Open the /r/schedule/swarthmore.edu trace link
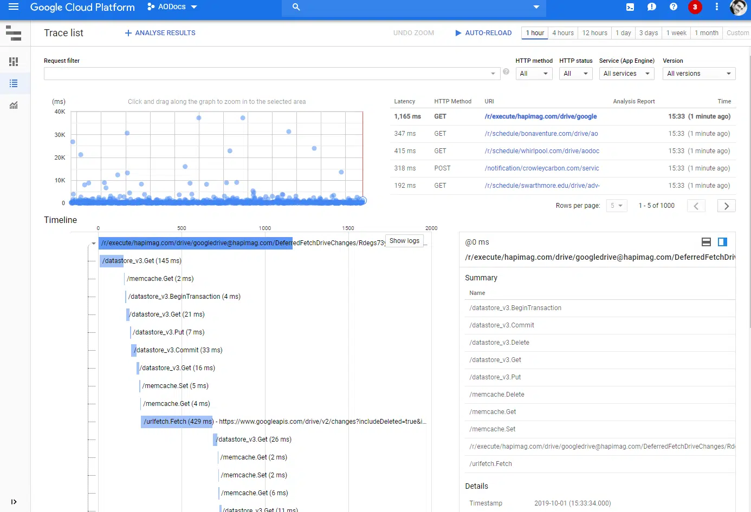Screen dimensions: 751x512 pyautogui.click(x=542, y=186)
